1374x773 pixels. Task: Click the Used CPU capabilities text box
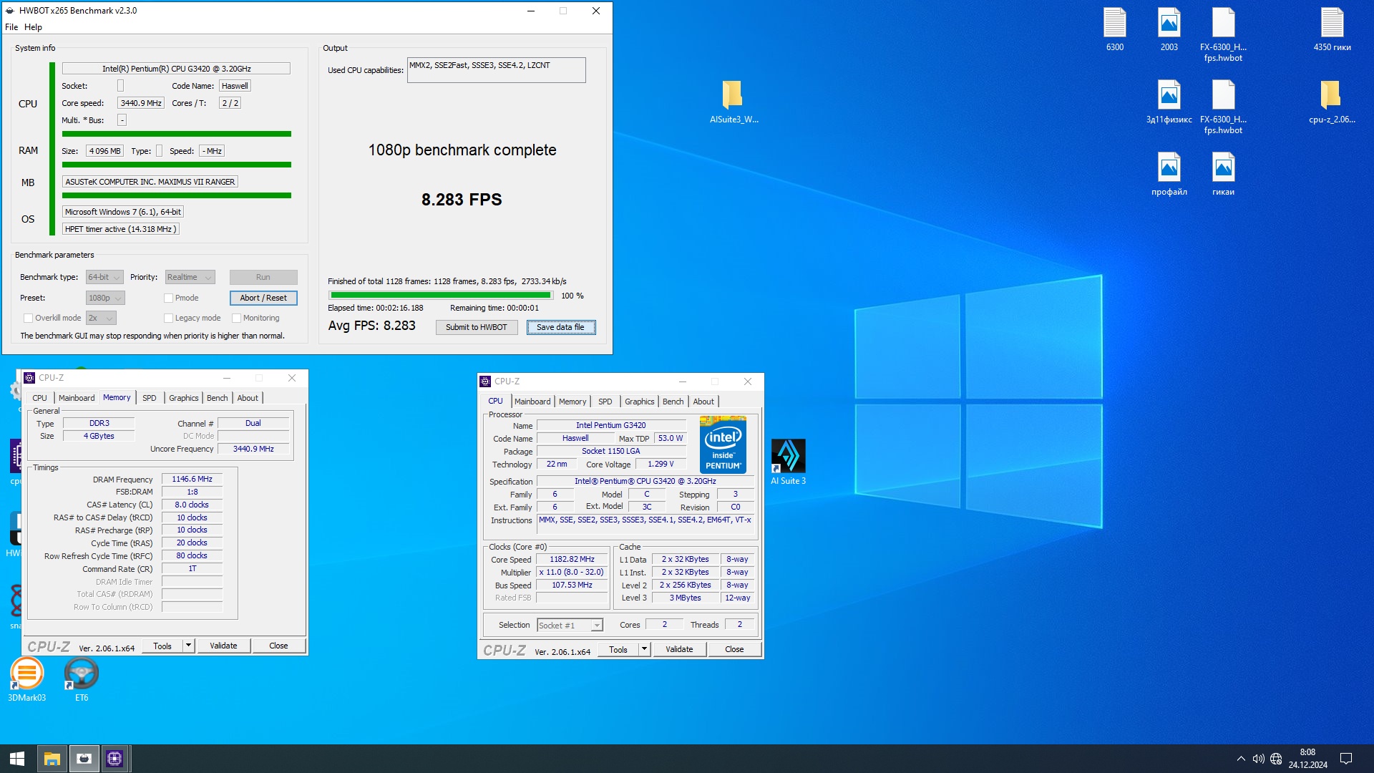click(497, 70)
